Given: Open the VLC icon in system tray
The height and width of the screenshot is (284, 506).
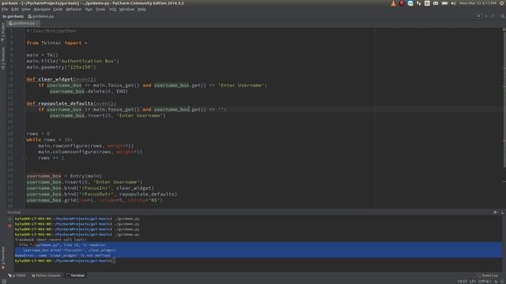Looking at the screenshot, I should 394,3.
